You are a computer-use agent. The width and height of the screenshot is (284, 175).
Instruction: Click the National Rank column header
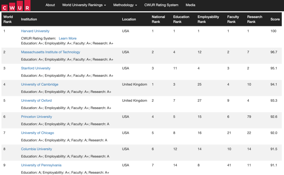click(158, 19)
